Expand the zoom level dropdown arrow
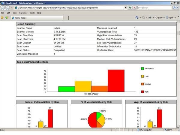This screenshot has height=135, width=180. [175, 130]
